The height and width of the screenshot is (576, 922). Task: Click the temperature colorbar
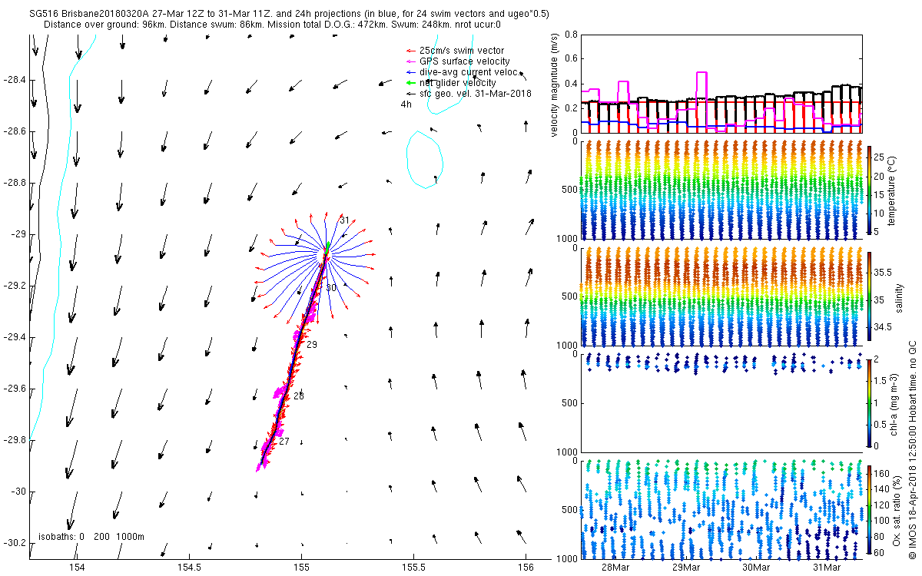pyautogui.click(x=870, y=189)
